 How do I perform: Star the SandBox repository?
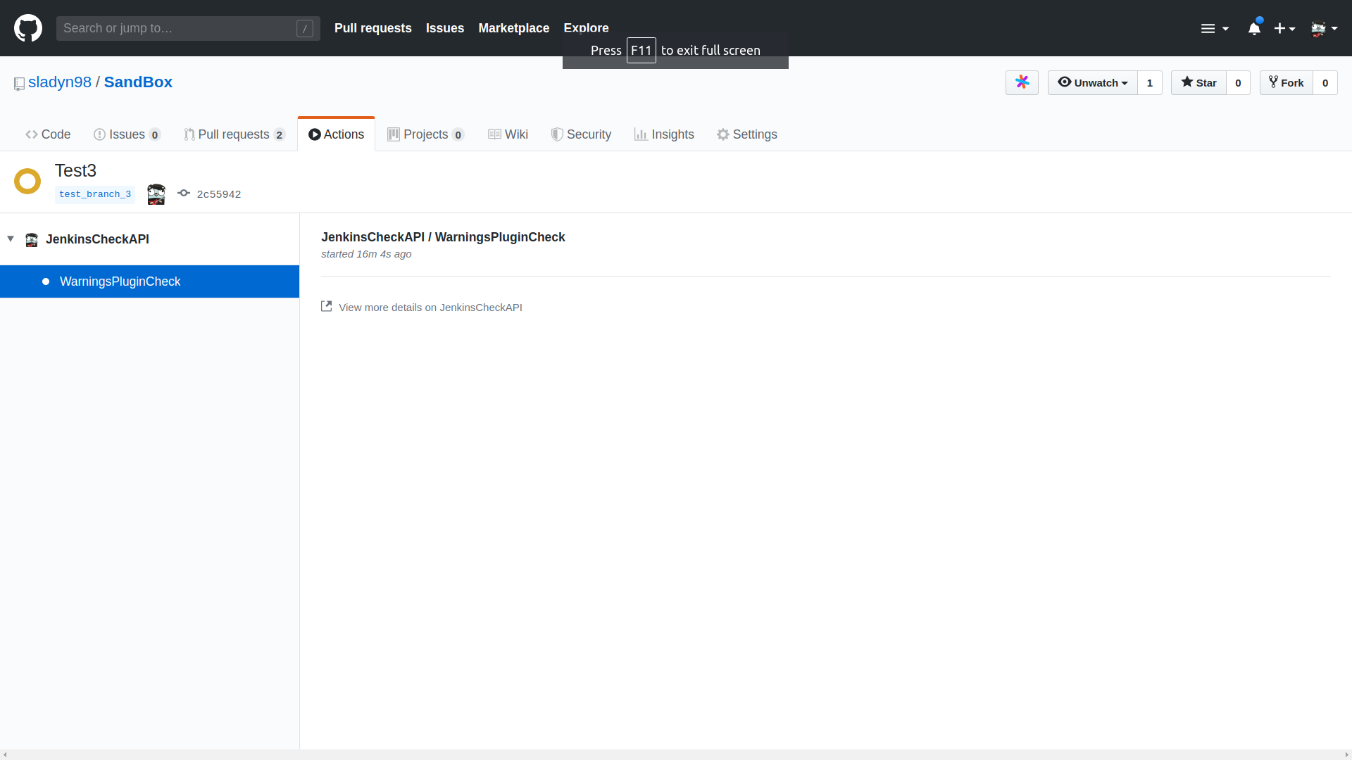[x=1198, y=82]
